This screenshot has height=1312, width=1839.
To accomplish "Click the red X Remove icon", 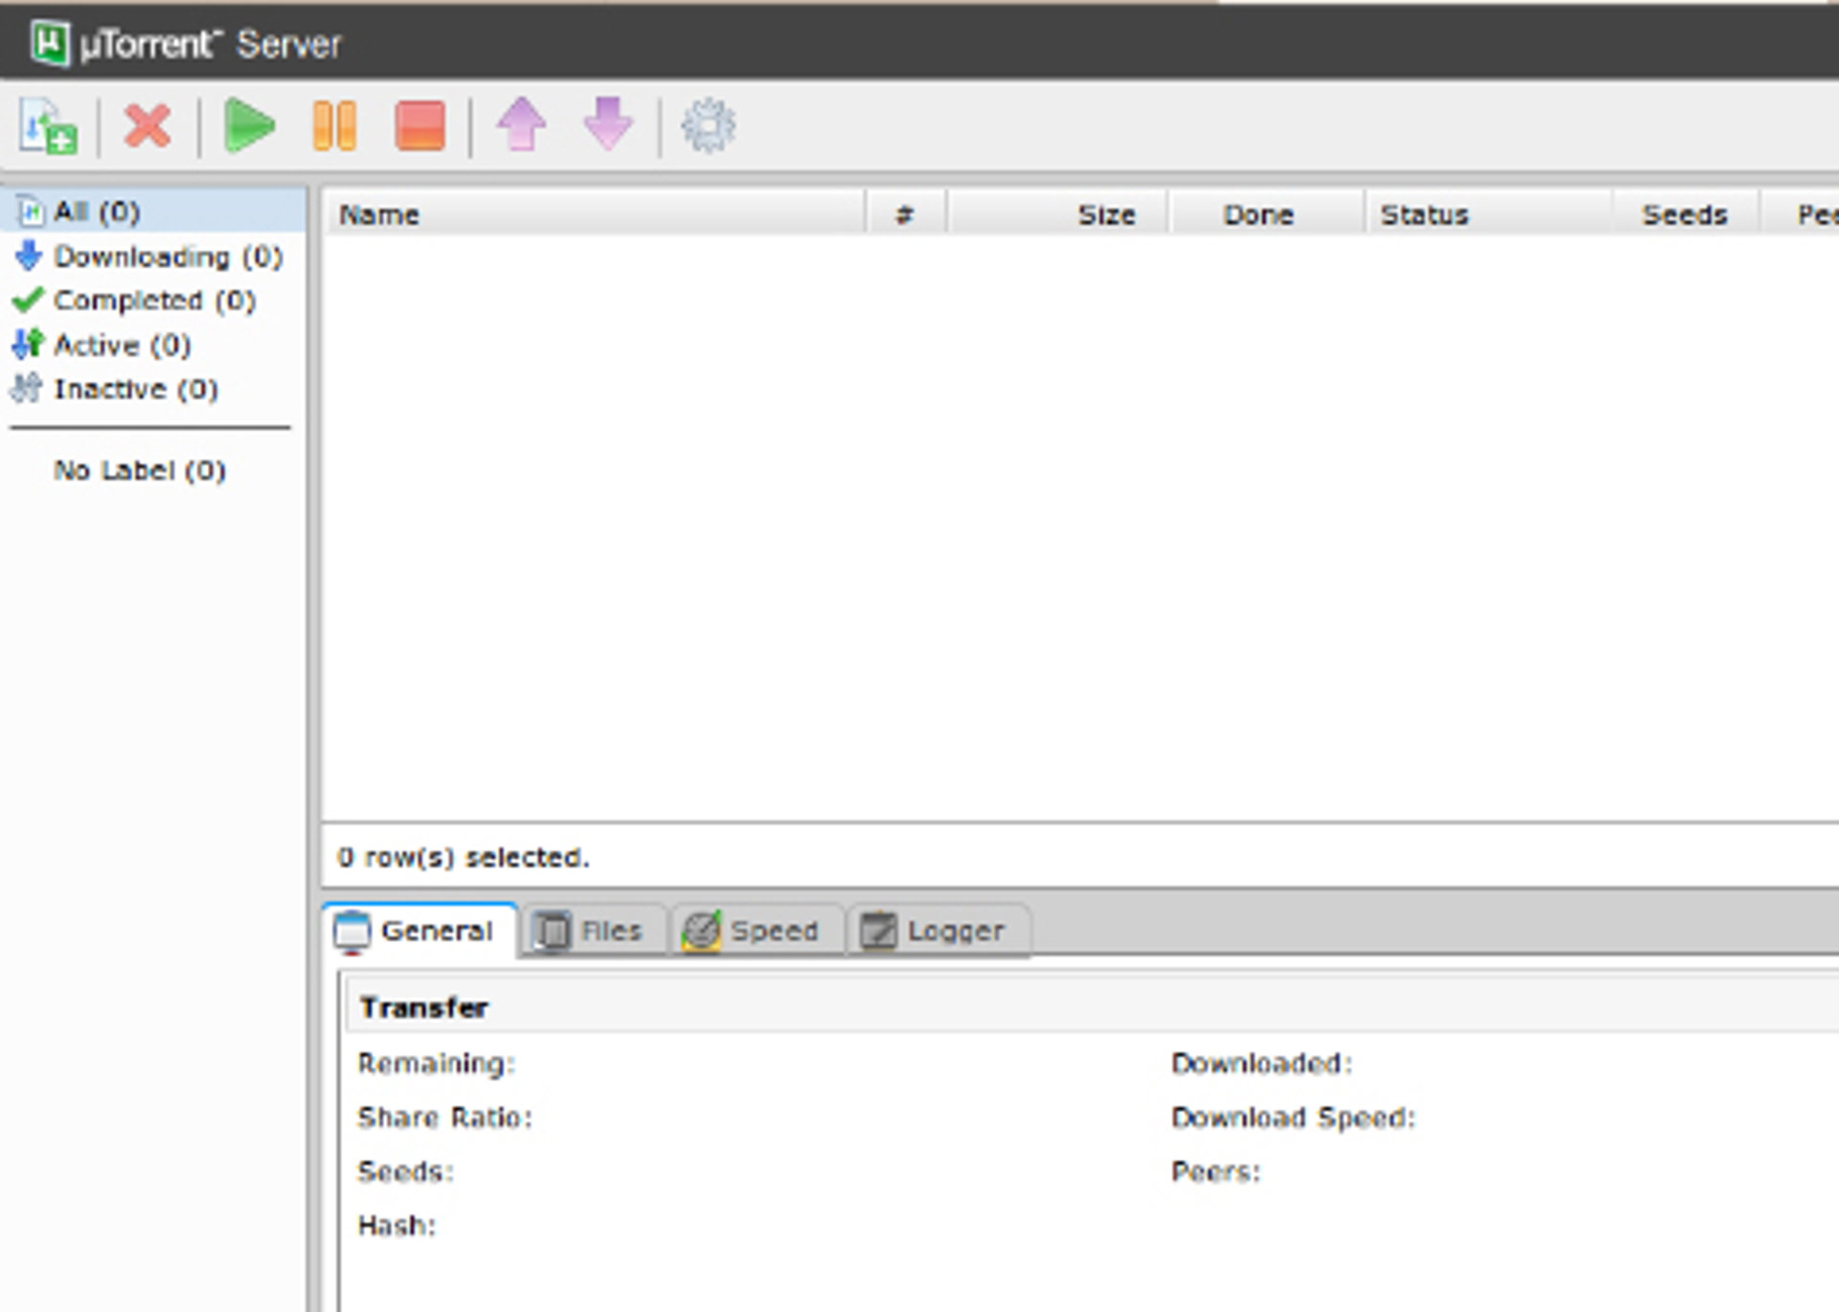I will click(x=148, y=126).
